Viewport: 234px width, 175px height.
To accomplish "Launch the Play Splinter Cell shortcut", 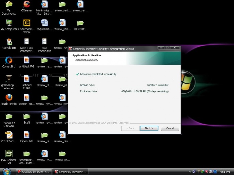I will 9,157.
